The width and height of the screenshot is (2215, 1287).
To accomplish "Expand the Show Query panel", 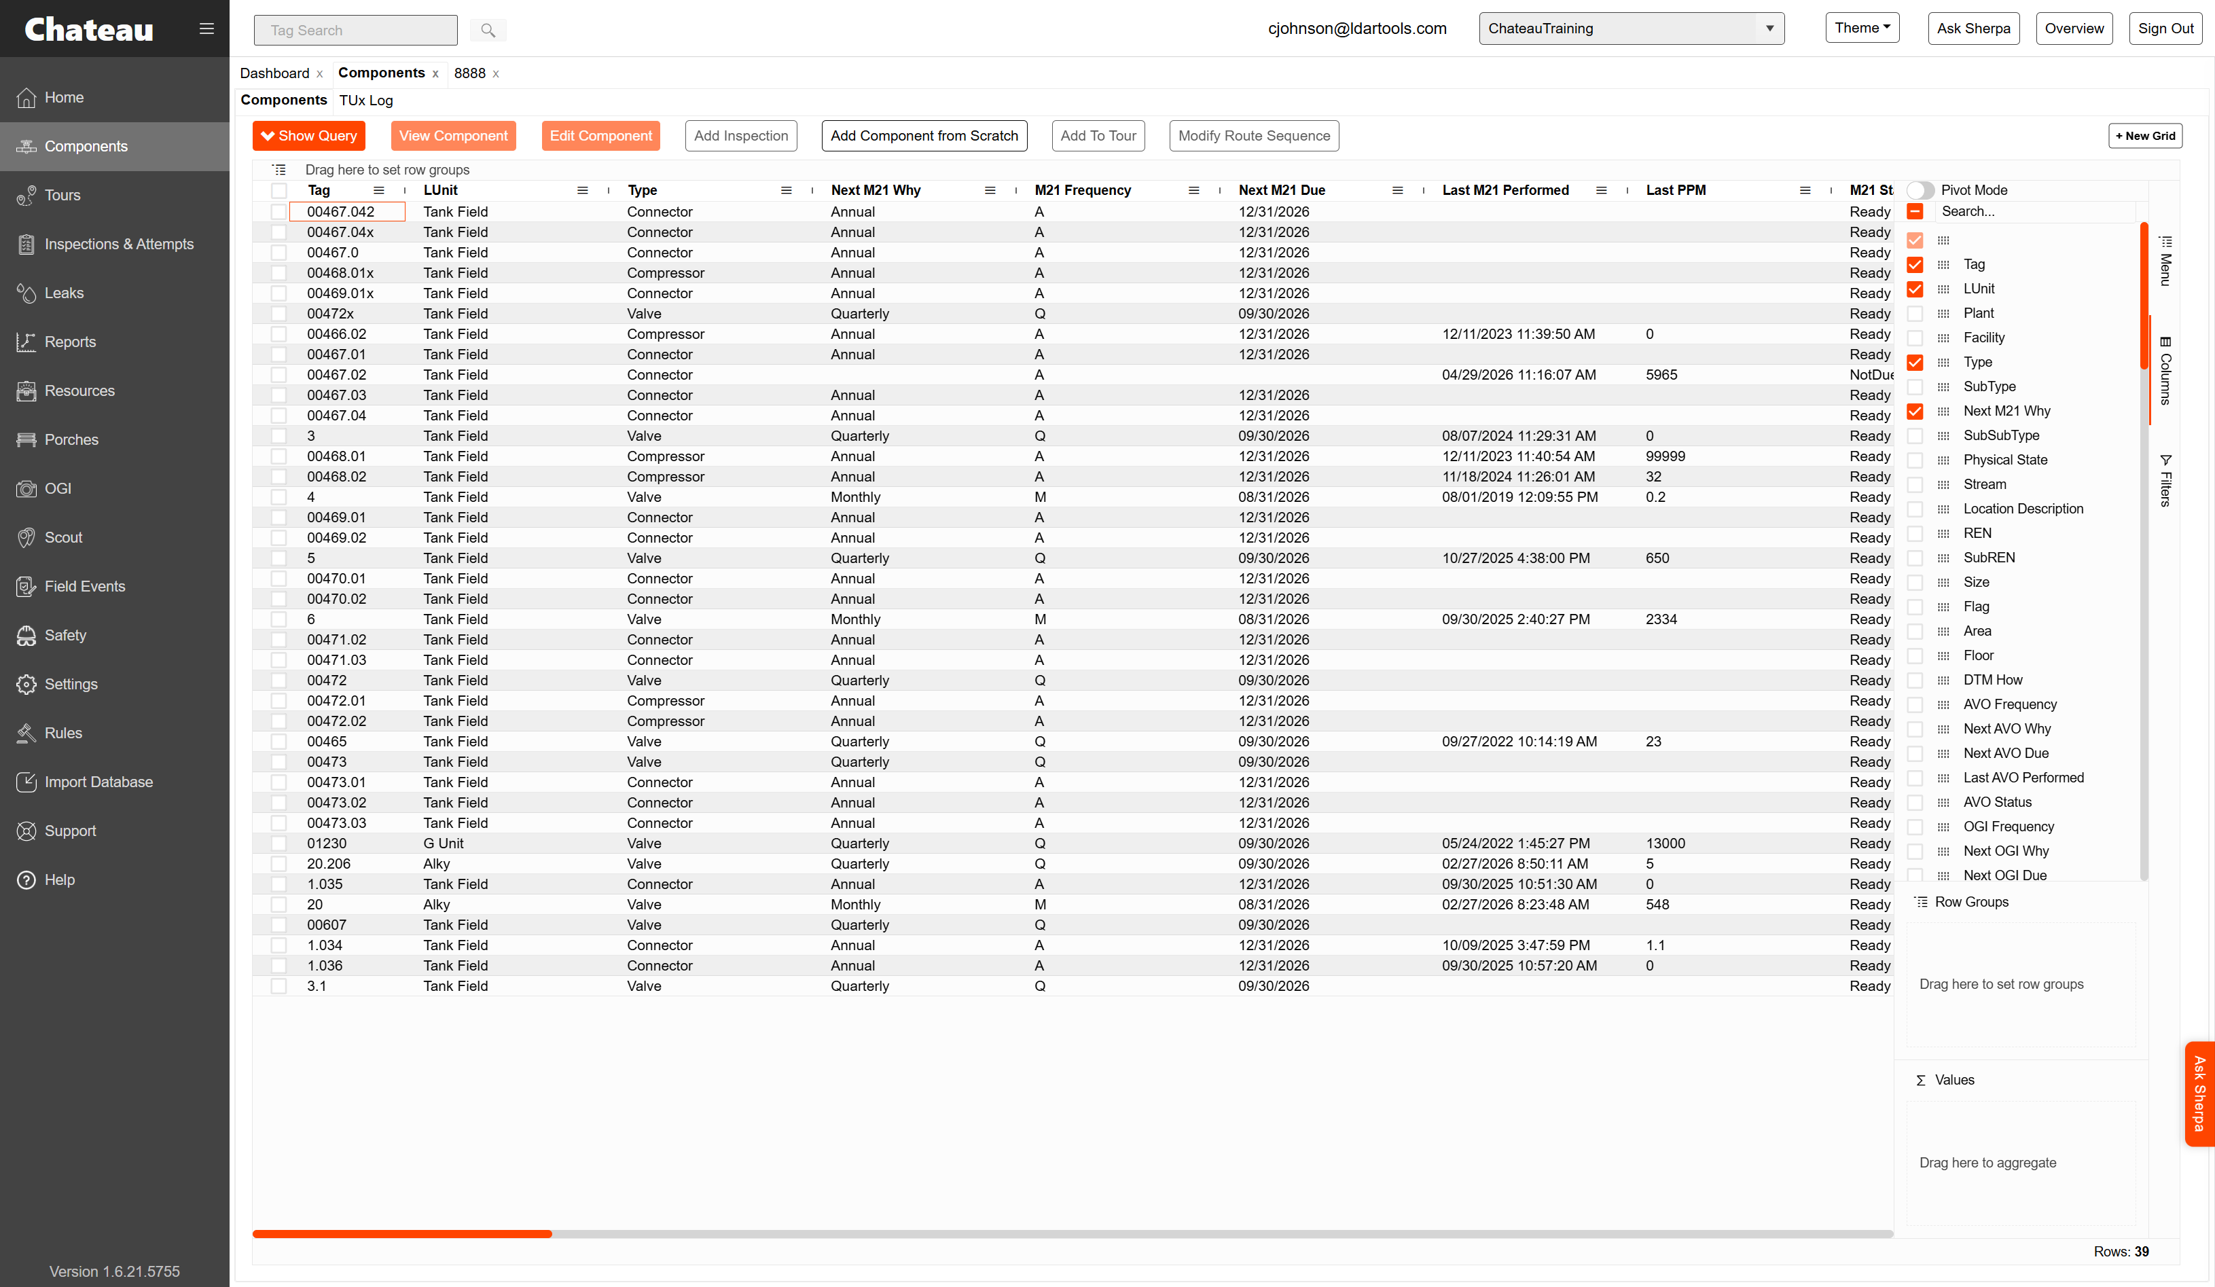I will click(308, 135).
